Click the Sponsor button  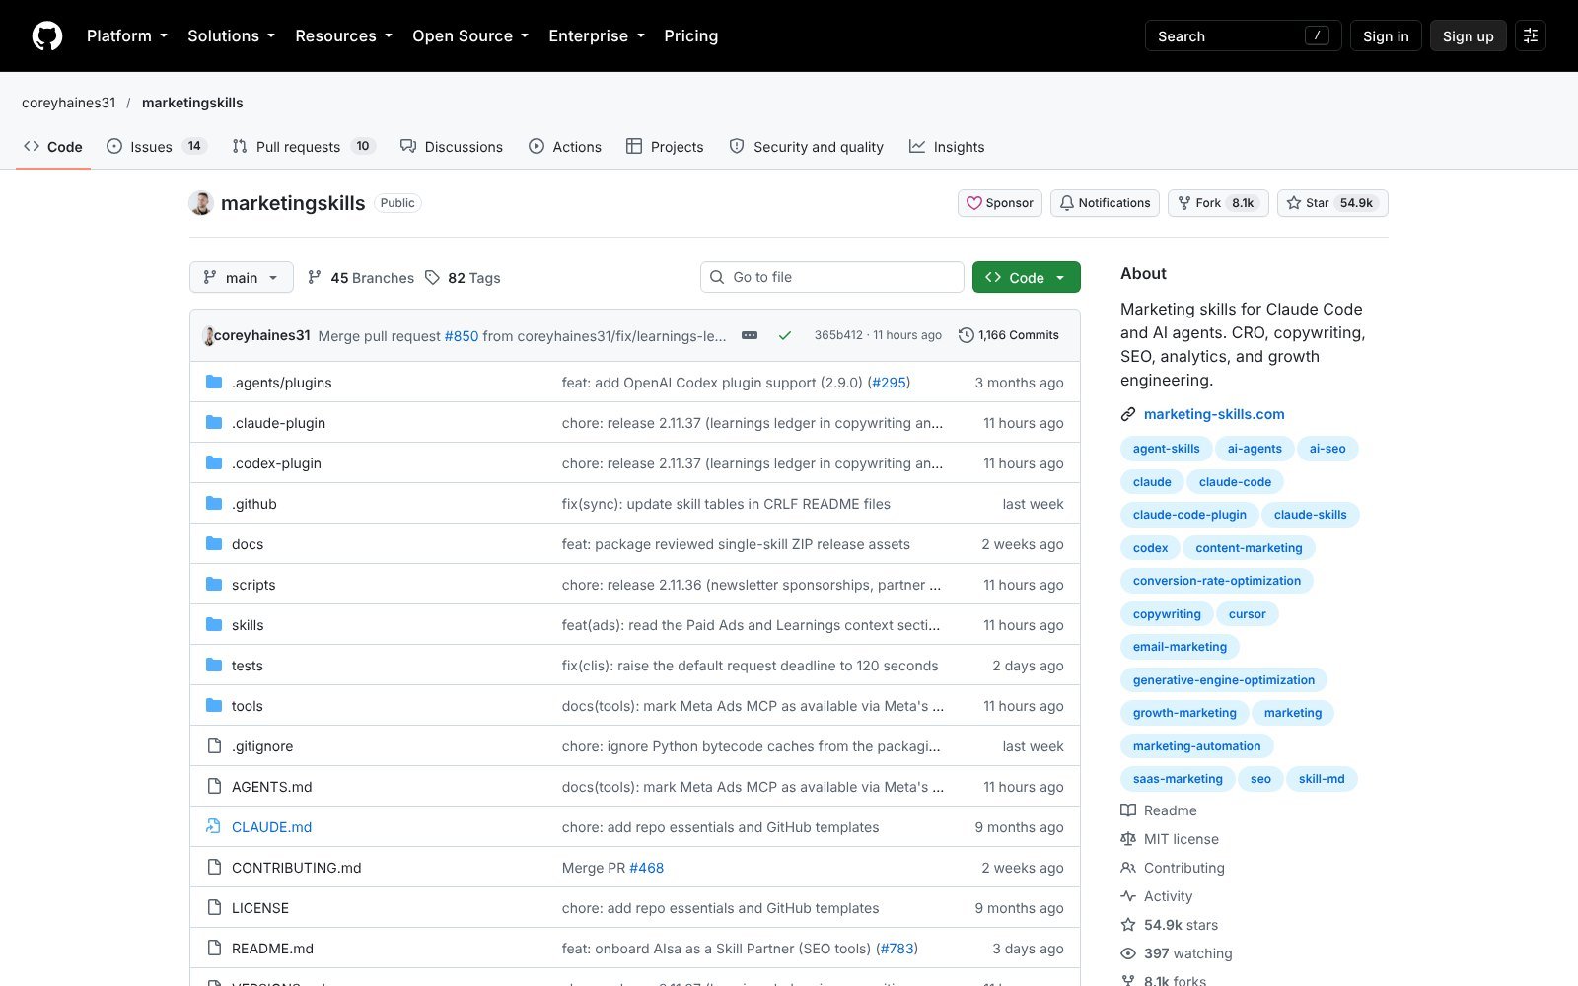pos(1000,203)
